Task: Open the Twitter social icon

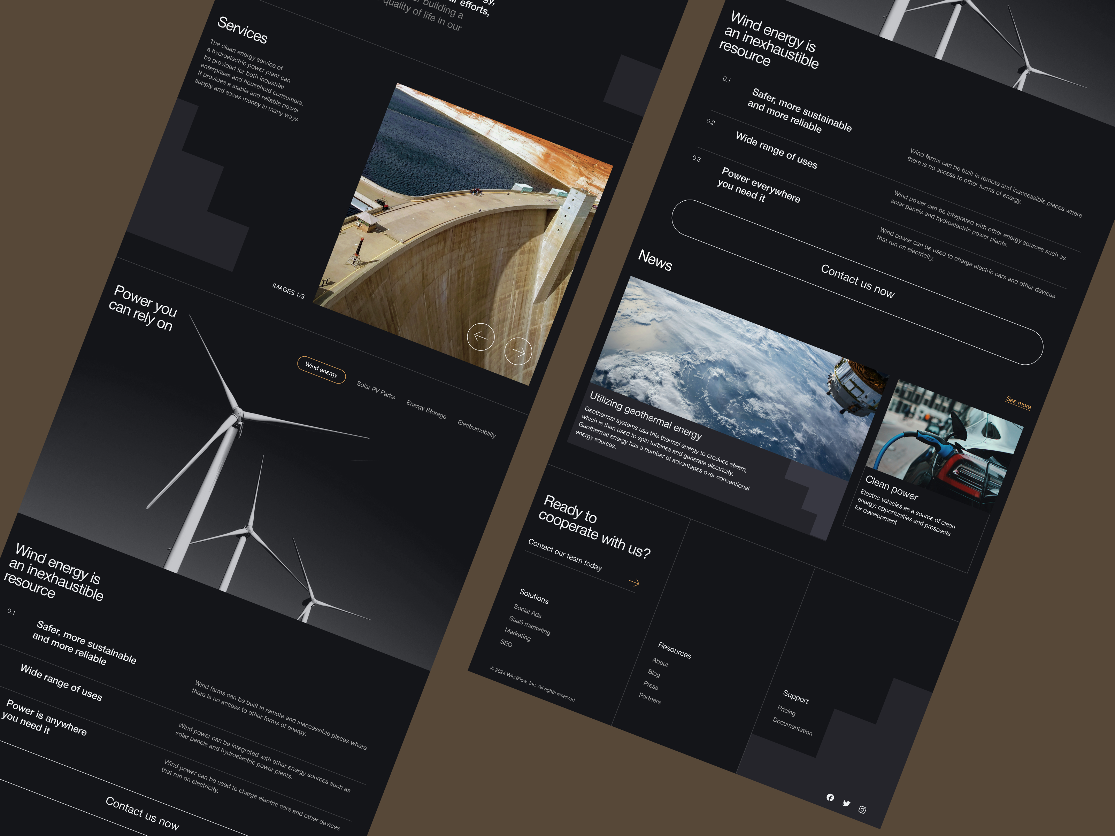Action: coord(846,803)
